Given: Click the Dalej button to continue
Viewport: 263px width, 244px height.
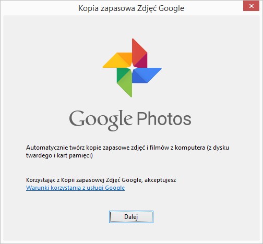Looking at the screenshot, I should point(131,217).
